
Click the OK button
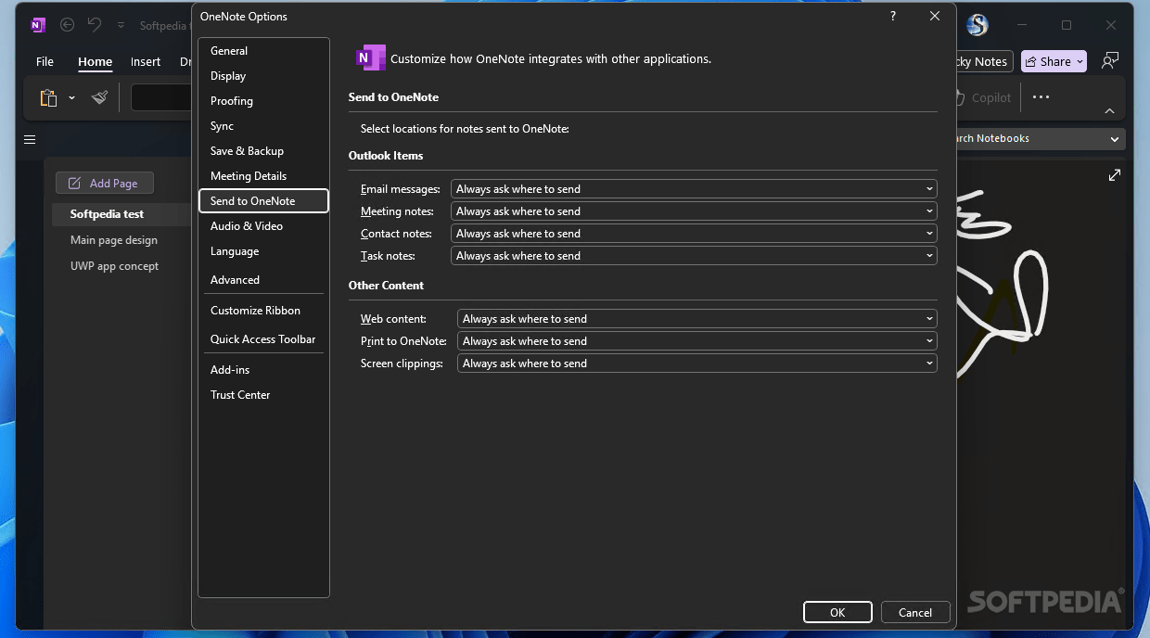tap(837, 612)
